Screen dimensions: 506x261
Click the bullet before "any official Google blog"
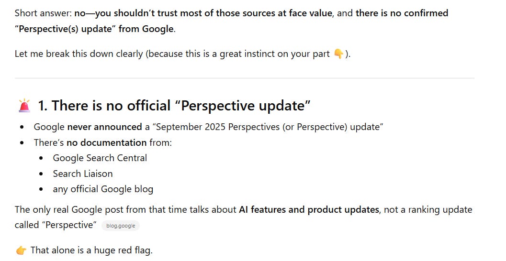(42, 189)
